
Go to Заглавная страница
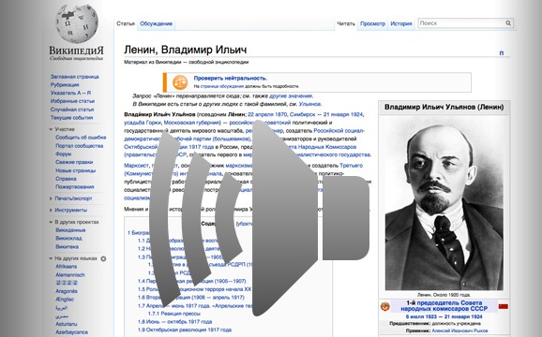pyautogui.click(x=75, y=77)
